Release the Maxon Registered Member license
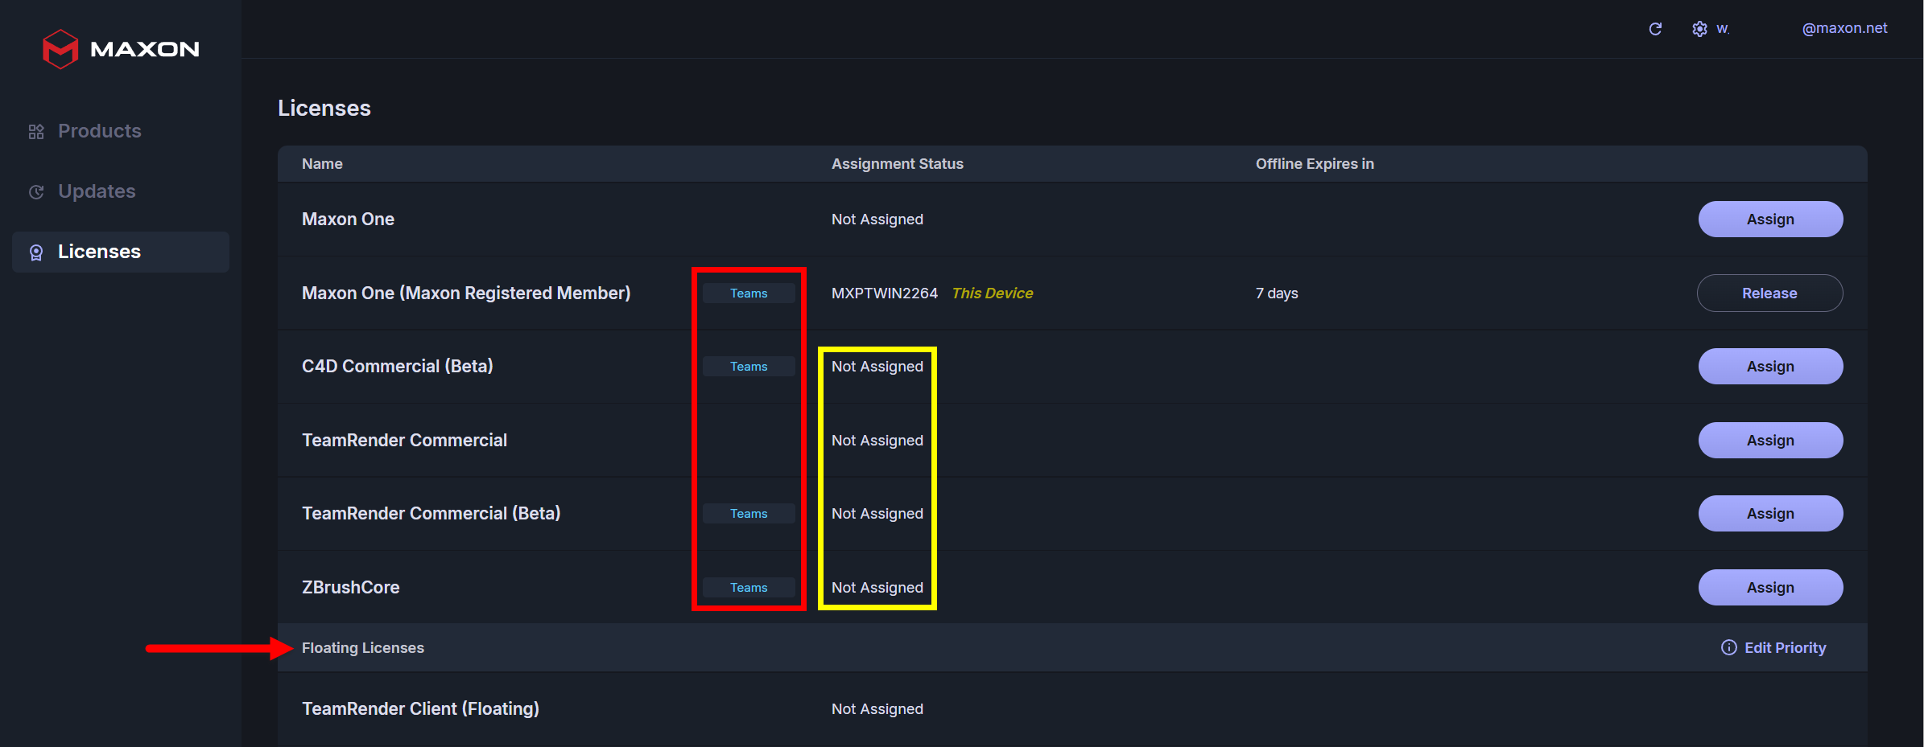 1769,293
